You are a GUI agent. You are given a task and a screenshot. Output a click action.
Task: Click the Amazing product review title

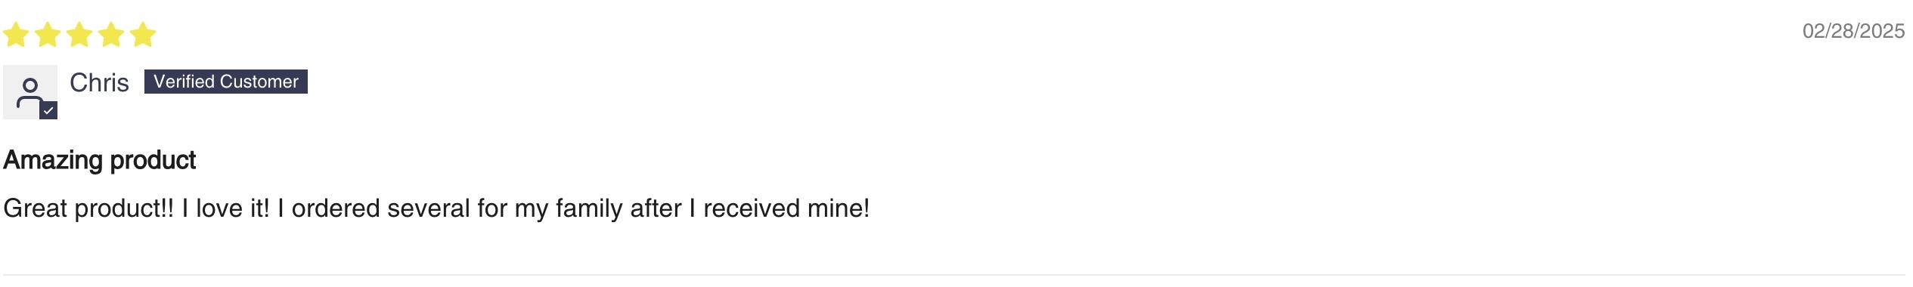pos(100,160)
